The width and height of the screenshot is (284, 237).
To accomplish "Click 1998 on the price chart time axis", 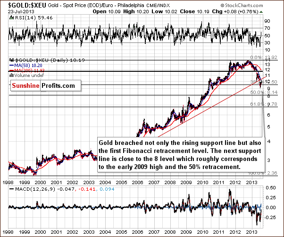I will point(8,182).
